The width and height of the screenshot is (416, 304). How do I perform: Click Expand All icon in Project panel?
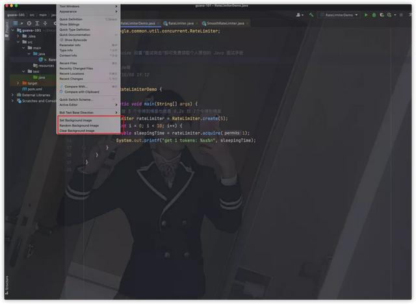click(37, 23)
